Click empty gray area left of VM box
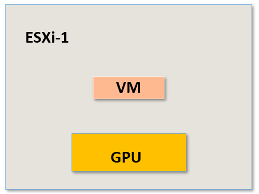 tap(50, 87)
